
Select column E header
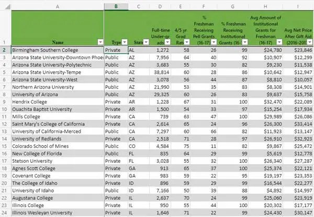tap(181, 7)
